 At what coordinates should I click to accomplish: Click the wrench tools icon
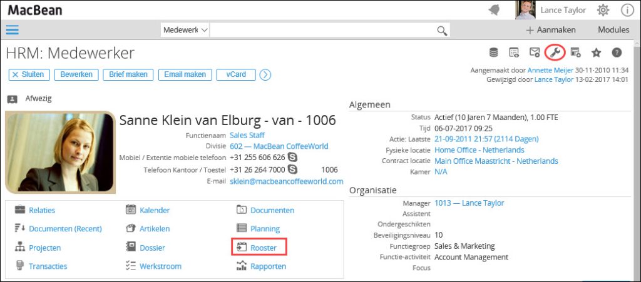coord(555,53)
